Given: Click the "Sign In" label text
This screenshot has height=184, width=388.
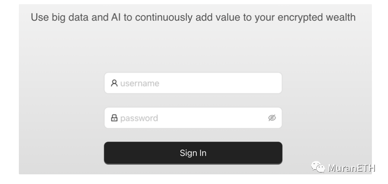Looking at the screenshot, I should [x=193, y=153].
